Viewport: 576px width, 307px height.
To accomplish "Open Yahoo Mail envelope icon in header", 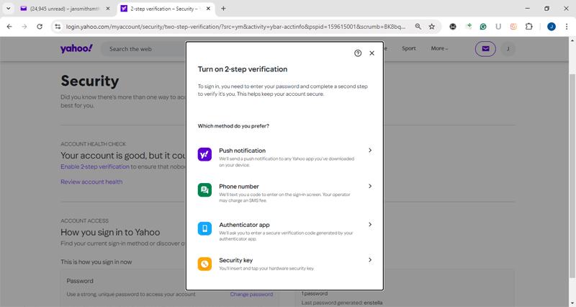I will [485, 49].
